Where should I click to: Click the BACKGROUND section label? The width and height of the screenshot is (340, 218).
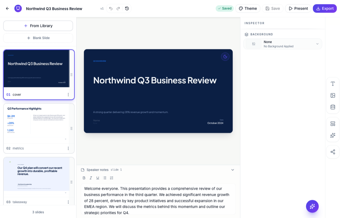tap(262, 34)
